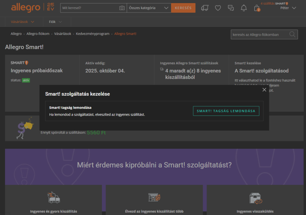This screenshot has width=306, height=215.
Task: Click the Ingyenes visszaküldés title
Action: 255,211
